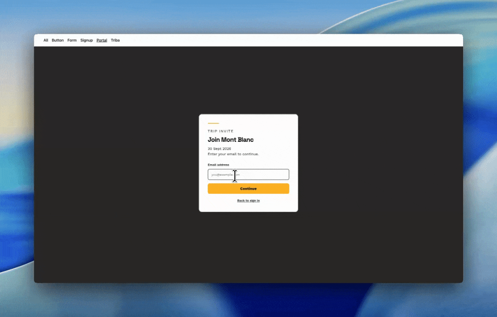Click the TRIP INVITE label

pyautogui.click(x=221, y=131)
